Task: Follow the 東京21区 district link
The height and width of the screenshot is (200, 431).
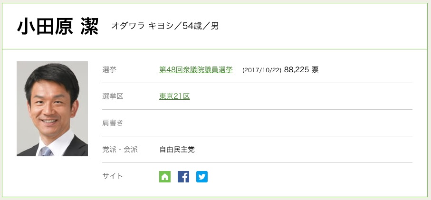Action: [174, 96]
